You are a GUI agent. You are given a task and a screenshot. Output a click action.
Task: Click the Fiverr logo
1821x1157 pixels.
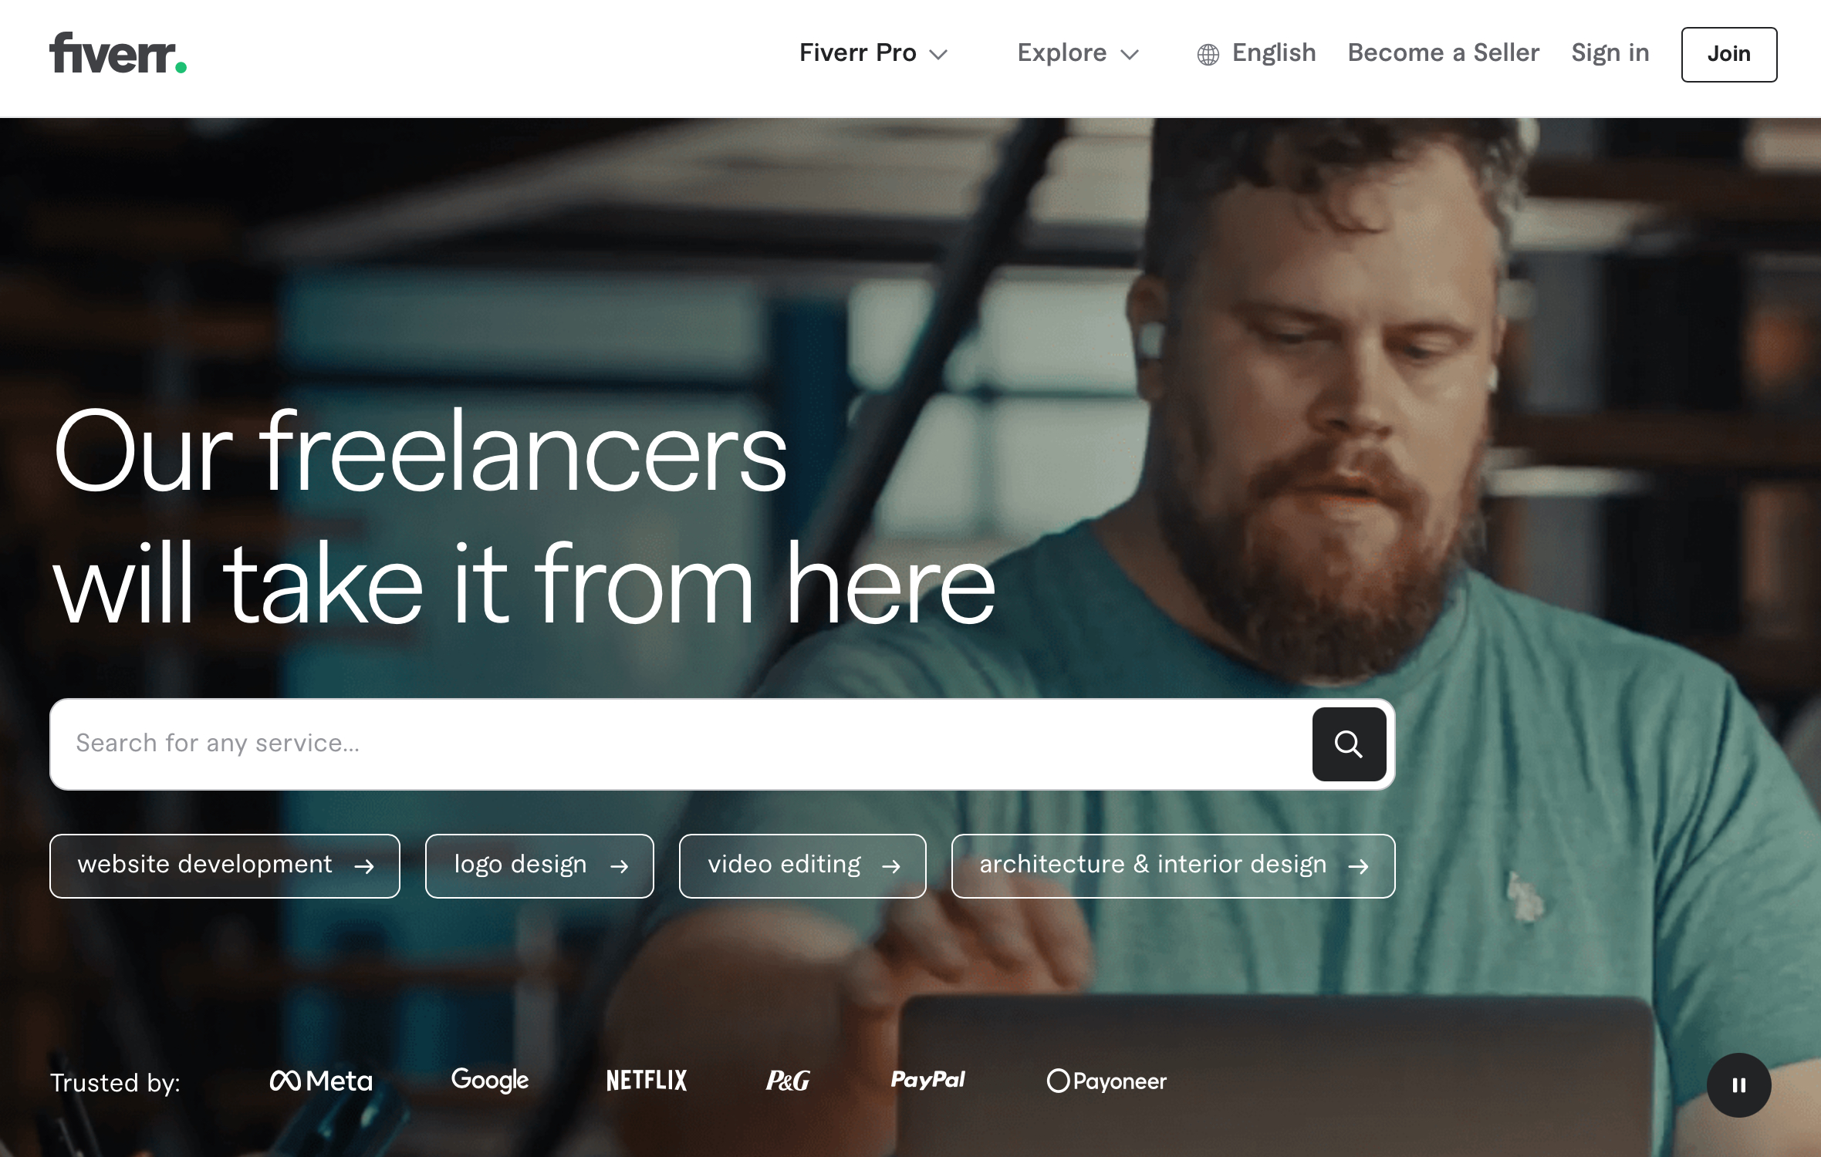[118, 53]
